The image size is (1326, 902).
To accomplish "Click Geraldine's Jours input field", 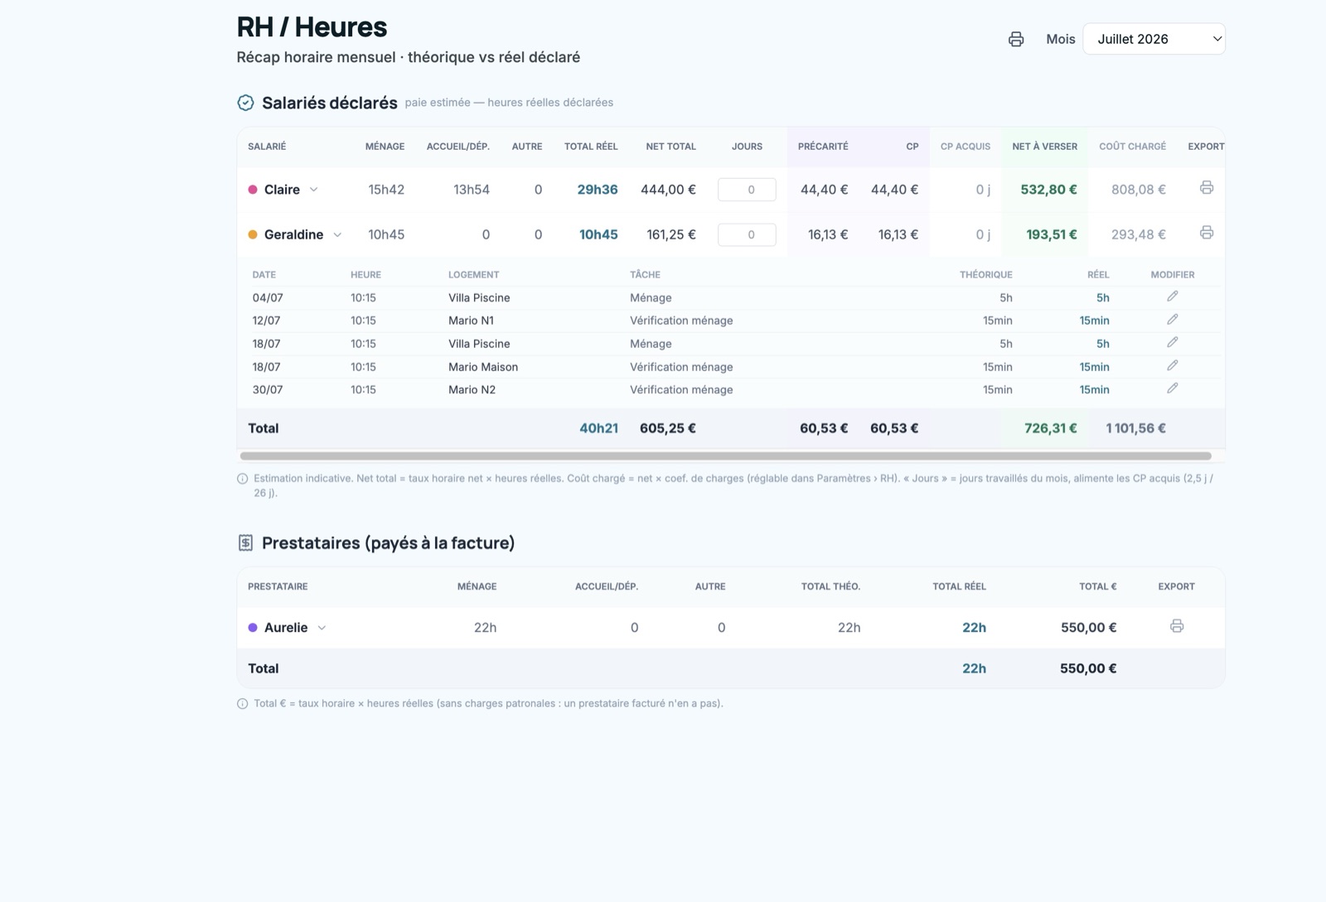I will tap(747, 234).
